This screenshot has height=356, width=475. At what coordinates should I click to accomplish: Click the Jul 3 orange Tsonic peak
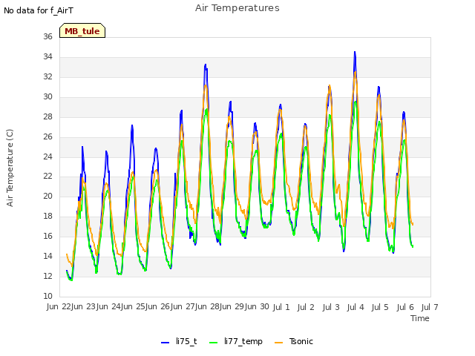[330, 86]
